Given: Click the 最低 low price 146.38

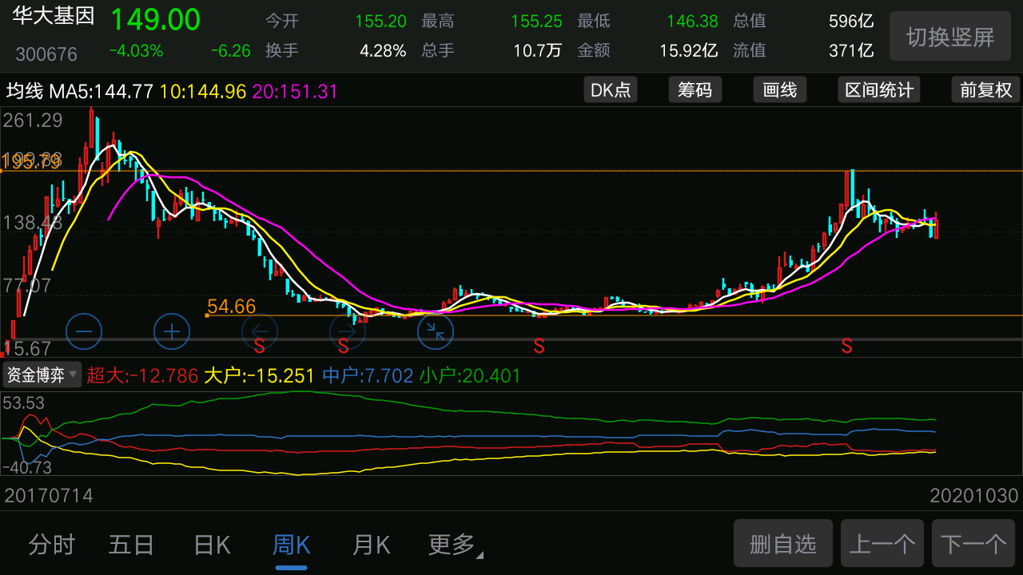Looking at the screenshot, I should (x=692, y=22).
